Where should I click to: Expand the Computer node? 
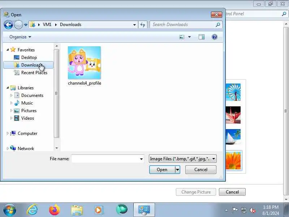8,133
